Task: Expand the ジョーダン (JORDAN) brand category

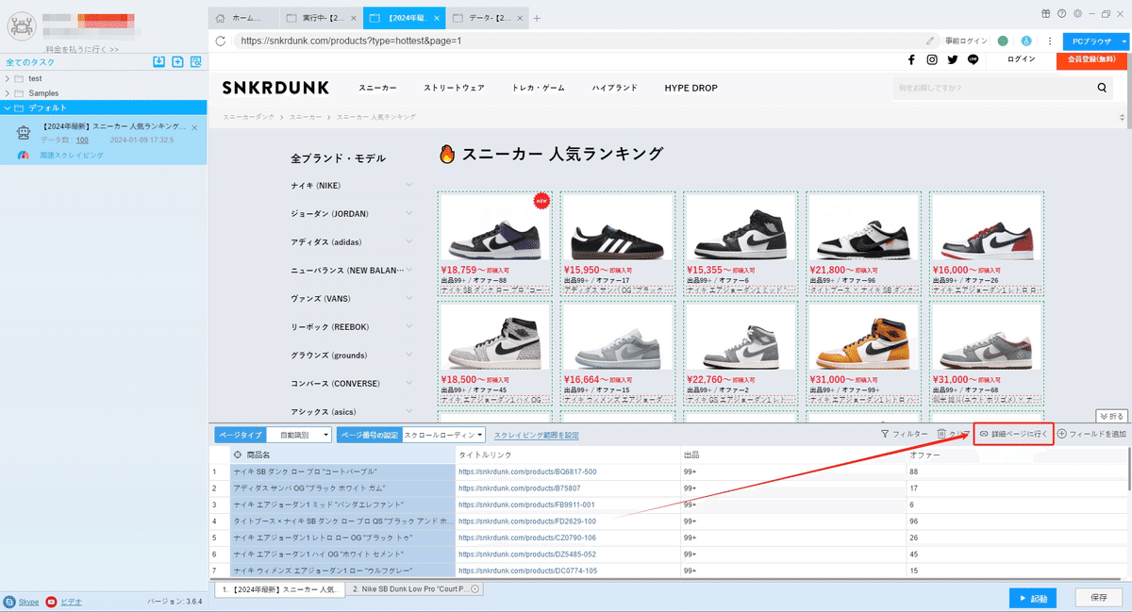Action: pyautogui.click(x=408, y=213)
